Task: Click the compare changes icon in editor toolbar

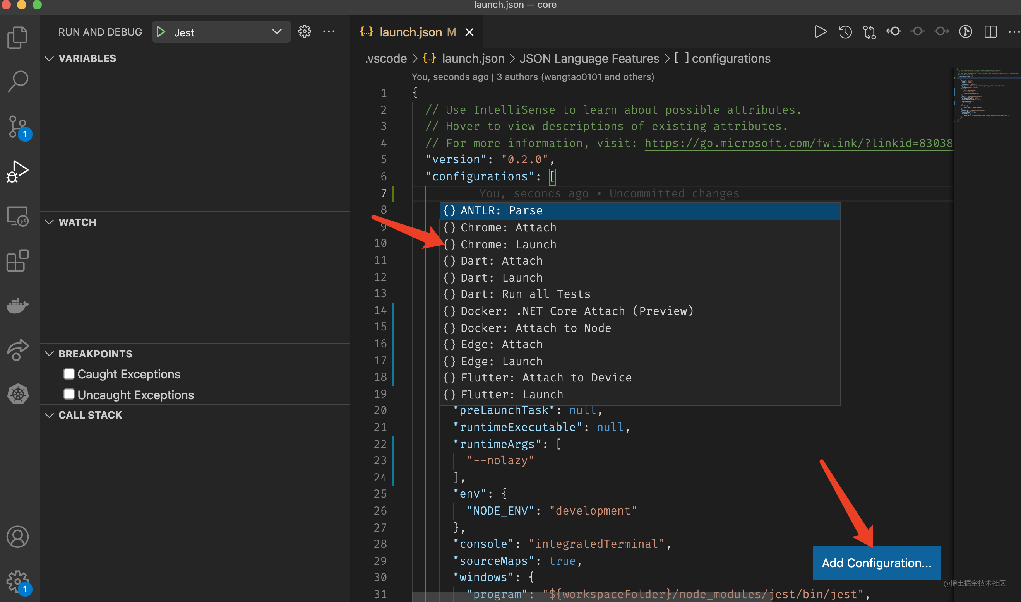Action: click(x=869, y=32)
